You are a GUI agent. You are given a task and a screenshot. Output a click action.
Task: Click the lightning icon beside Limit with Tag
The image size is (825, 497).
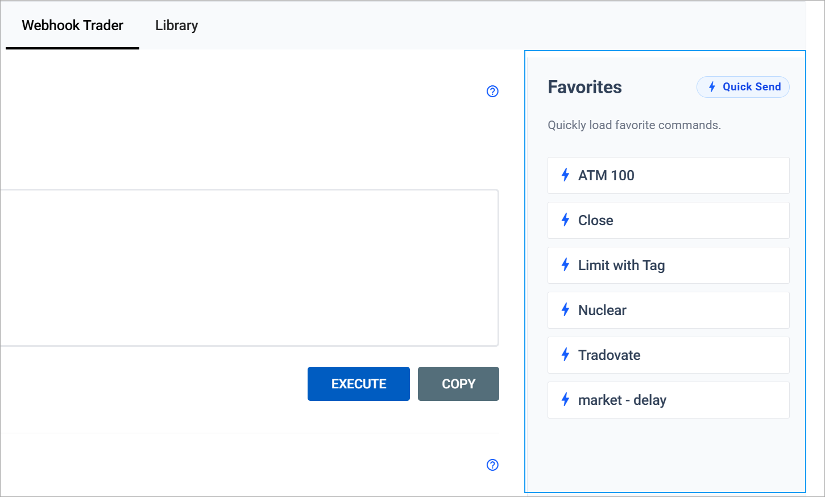point(565,264)
